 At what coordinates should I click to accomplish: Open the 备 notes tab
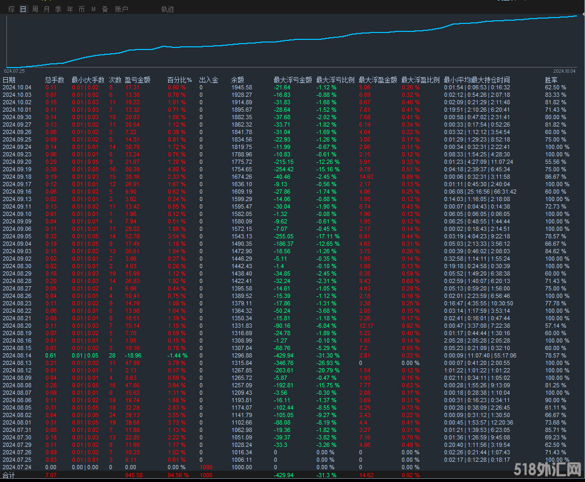[x=105, y=9]
